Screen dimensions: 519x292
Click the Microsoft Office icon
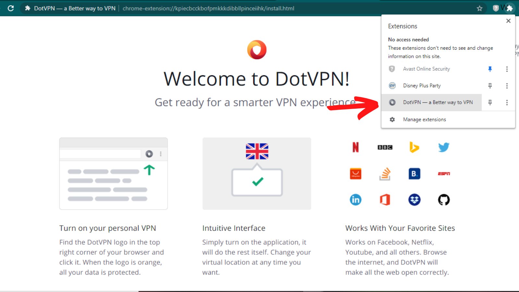(x=385, y=200)
